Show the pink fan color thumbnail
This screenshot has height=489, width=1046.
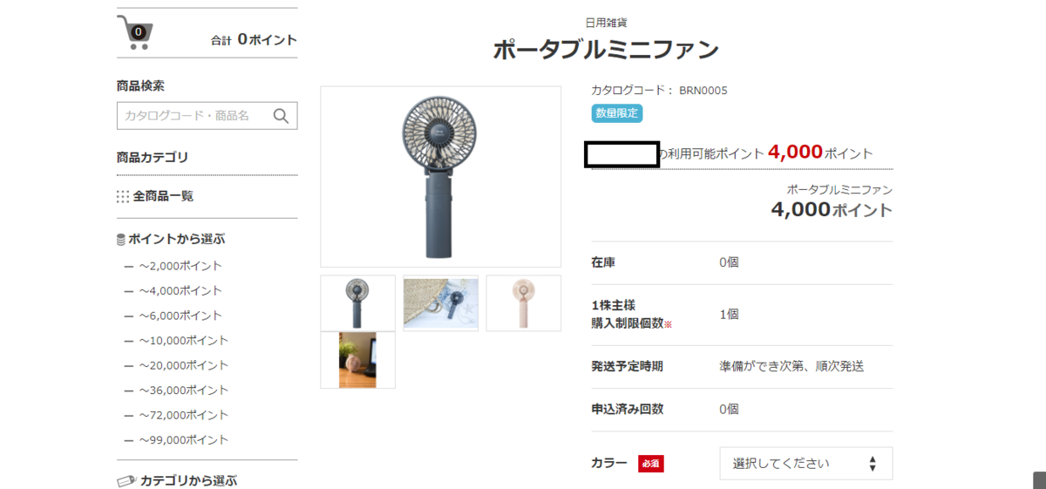point(524,303)
